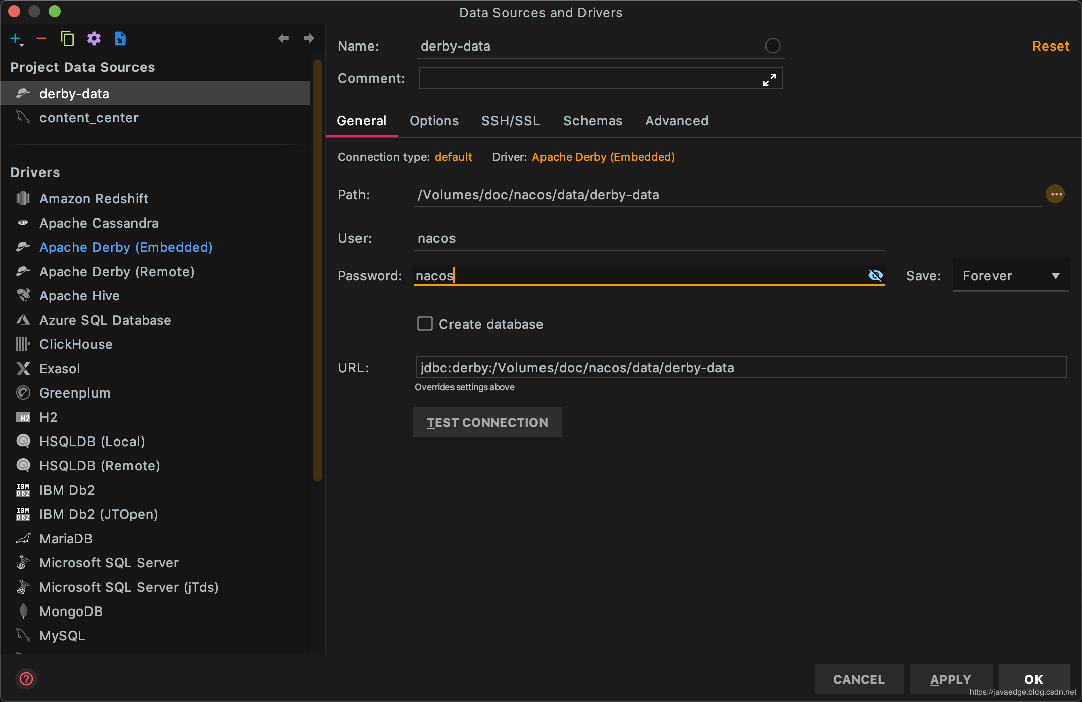This screenshot has height=702, width=1082.
Task: Click the color circle next to Name
Action: pyautogui.click(x=772, y=46)
